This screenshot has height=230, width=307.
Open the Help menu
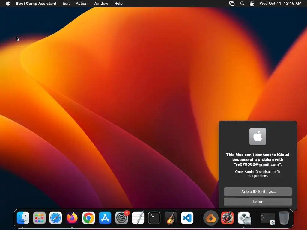point(118,4)
